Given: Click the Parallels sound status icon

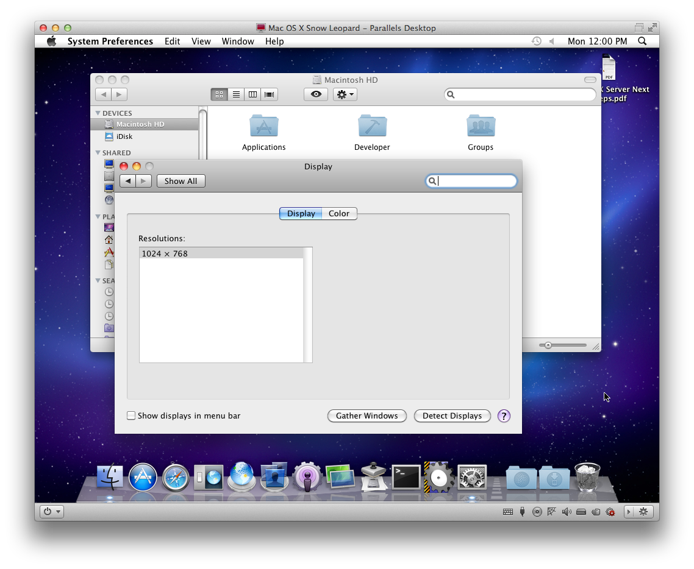Looking at the screenshot, I should coord(567,512).
